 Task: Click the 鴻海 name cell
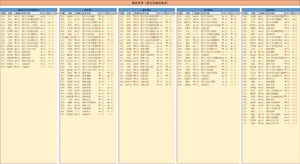pos(187,17)
